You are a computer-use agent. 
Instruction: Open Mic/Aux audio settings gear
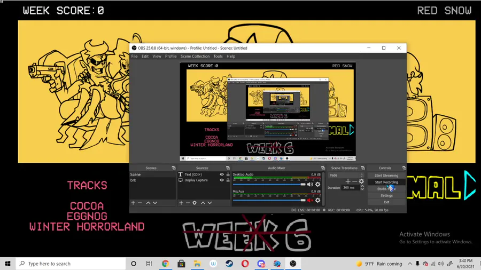317,200
